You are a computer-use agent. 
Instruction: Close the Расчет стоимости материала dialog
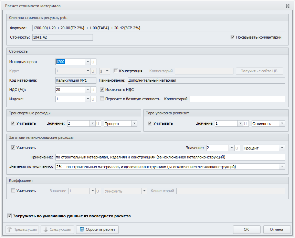tap(287, 6)
